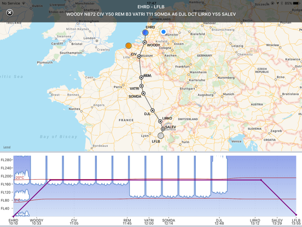Click the top-of-descent point near LIRKO
This screenshot has height=227, width=302.
pyautogui.click(x=261, y=180)
